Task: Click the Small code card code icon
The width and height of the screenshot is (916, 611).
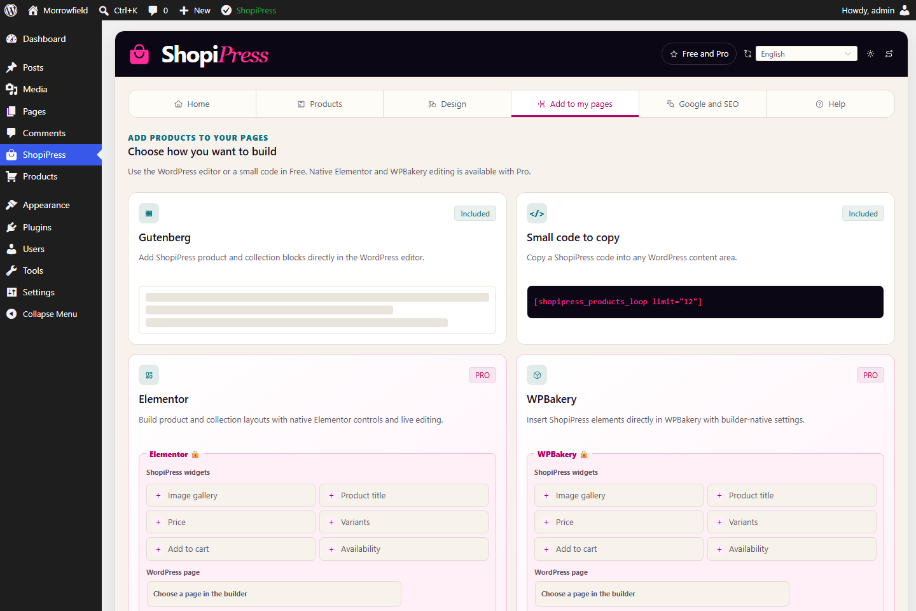Action: coord(537,214)
